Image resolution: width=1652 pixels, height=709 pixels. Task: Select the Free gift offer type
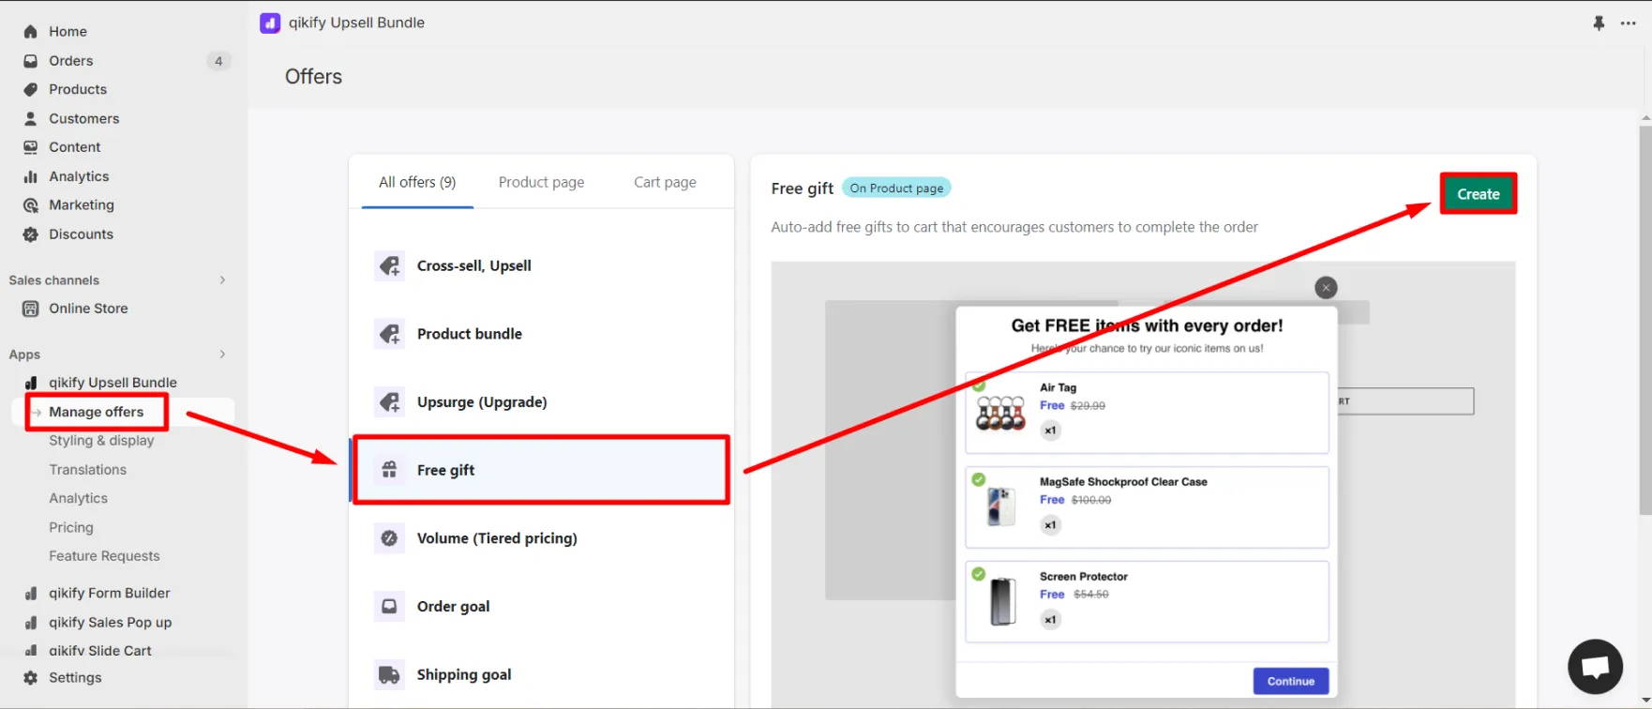pos(541,470)
